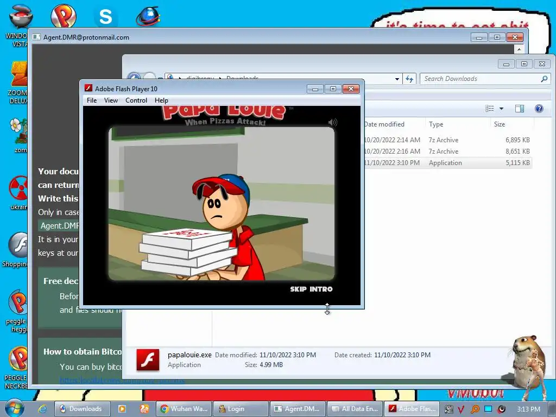Switch to Agent.DM taskbar button

[297, 409]
